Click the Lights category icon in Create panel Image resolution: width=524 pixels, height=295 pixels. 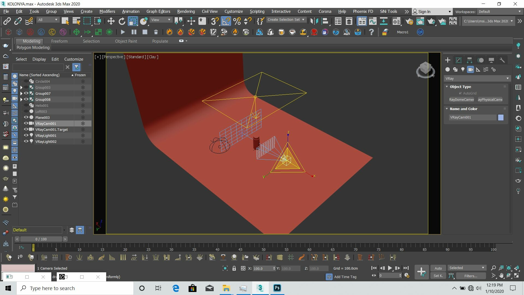click(x=463, y=69)
